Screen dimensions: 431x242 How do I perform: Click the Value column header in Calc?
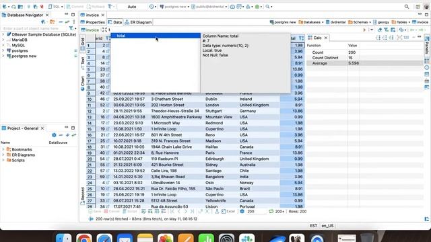pos(352,46)
